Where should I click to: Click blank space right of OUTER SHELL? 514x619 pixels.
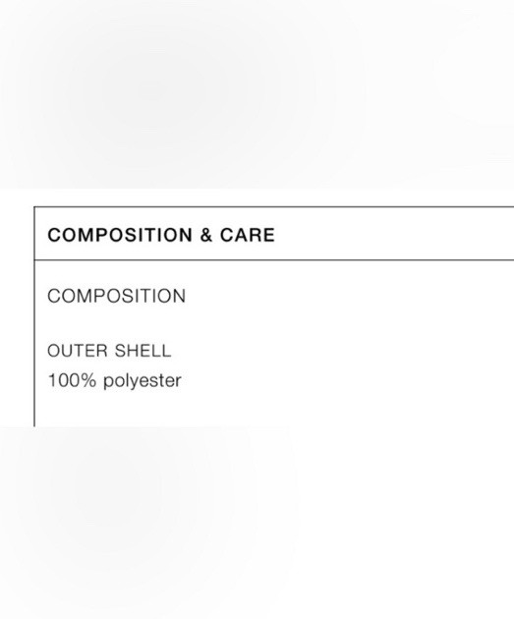point(343,351)
